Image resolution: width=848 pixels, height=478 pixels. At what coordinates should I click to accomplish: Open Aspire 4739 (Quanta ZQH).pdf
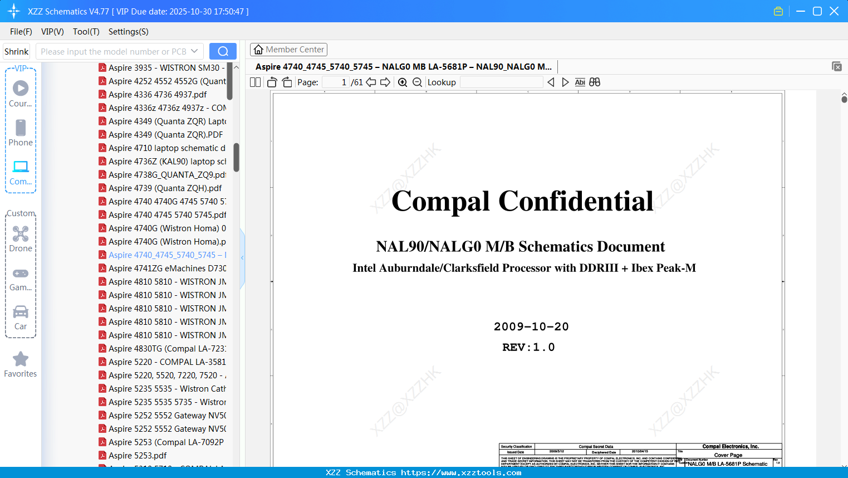(160, 188)
